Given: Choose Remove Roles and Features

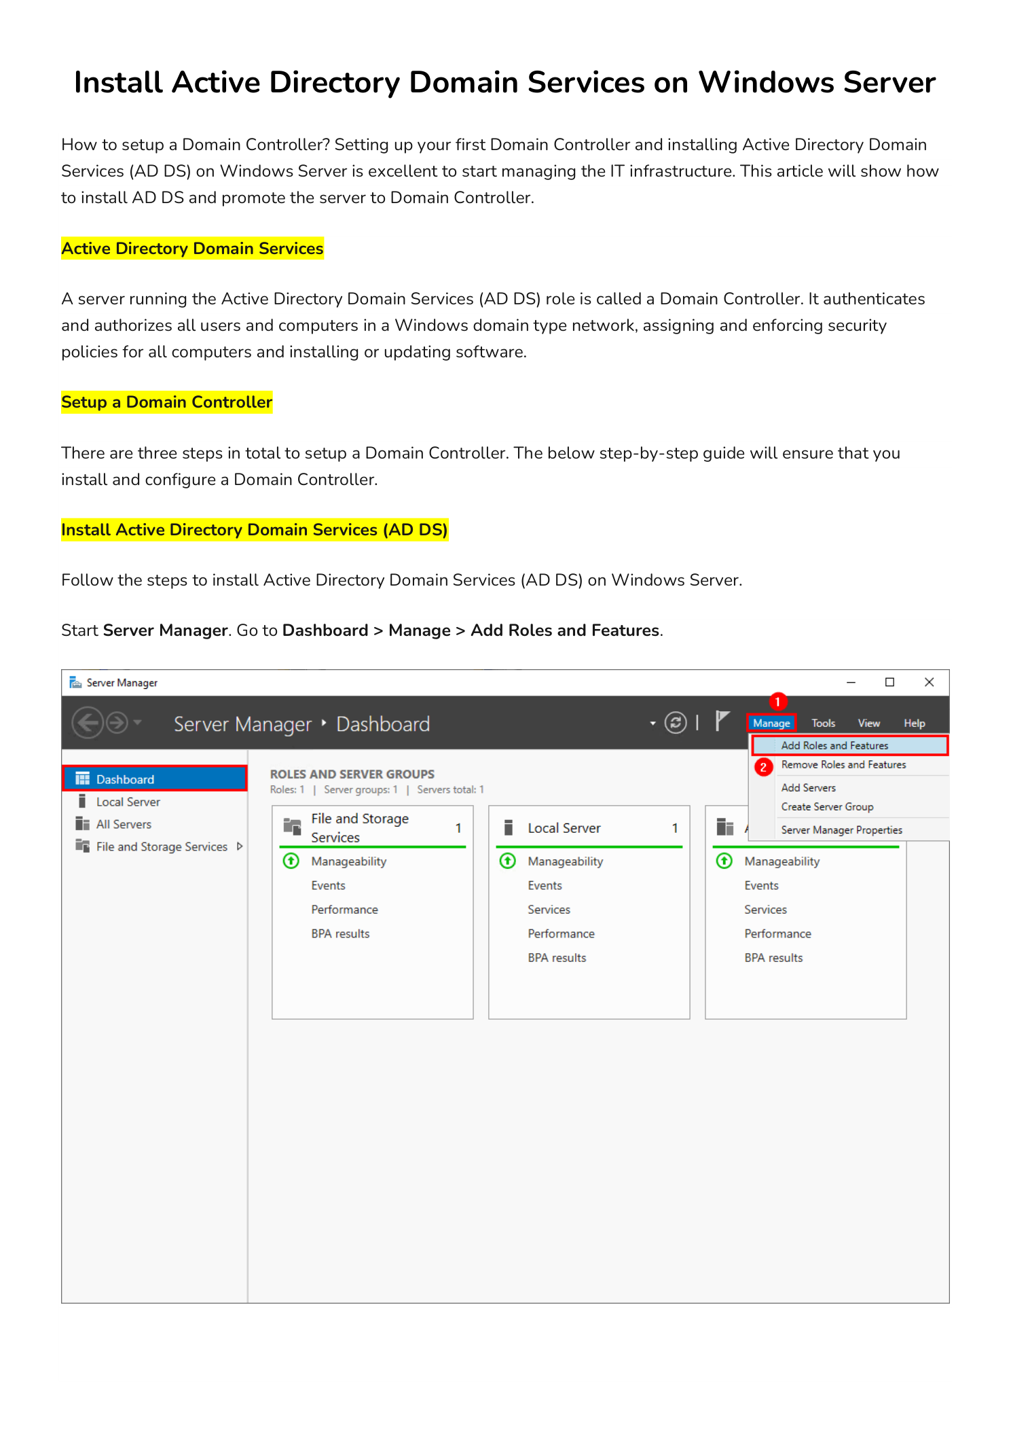Looking at the screenshot, I should click(843, 765).
